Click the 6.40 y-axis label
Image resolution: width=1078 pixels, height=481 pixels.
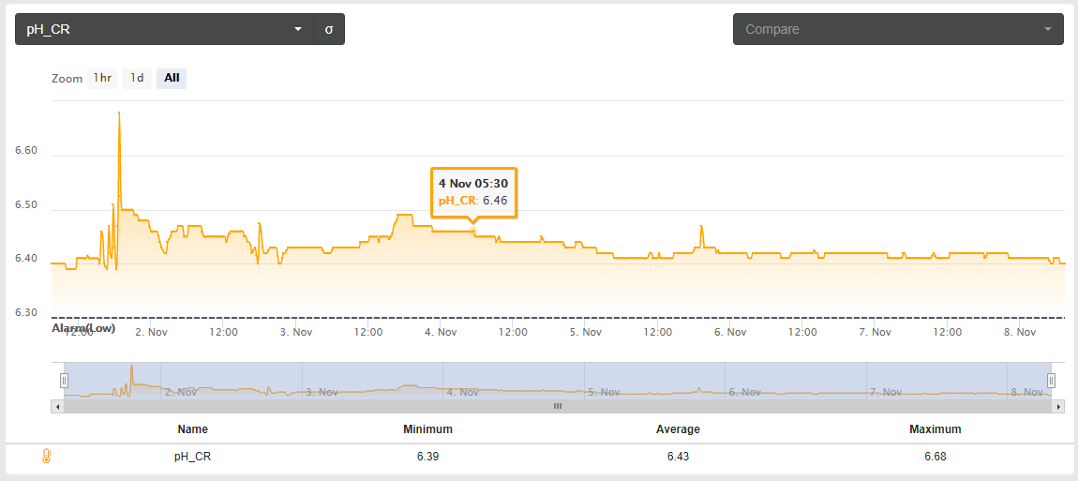click(x=26, y=258)
